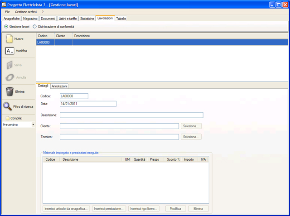Image resolution: width=290 pixels, height=216 pixels.
Task: Click the Codice input field
Action: tap(74, 96)
